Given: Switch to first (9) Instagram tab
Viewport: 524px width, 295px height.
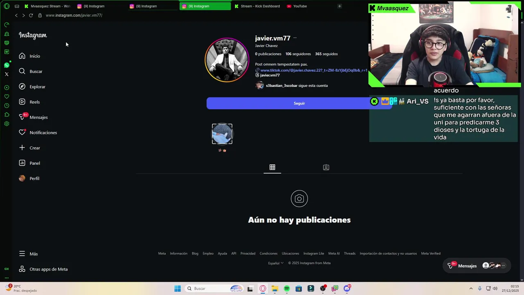Looking at the screenshot, I should [x=100, y=6].
